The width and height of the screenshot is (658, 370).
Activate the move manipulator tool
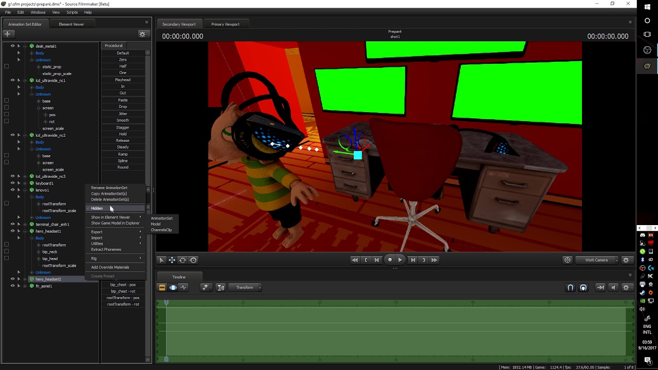click(x=172, y=260)
